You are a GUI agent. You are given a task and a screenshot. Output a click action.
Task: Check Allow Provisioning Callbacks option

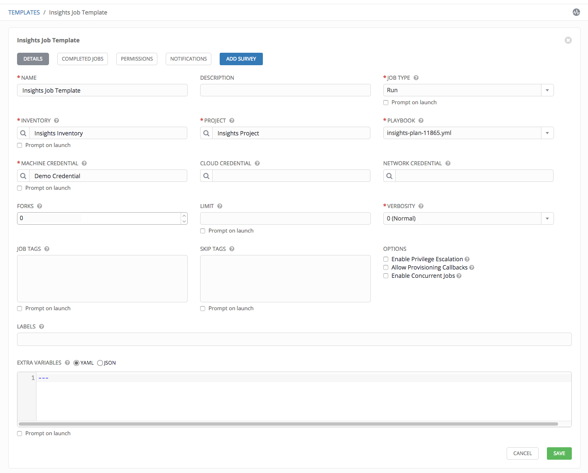[x=386, y=267]
